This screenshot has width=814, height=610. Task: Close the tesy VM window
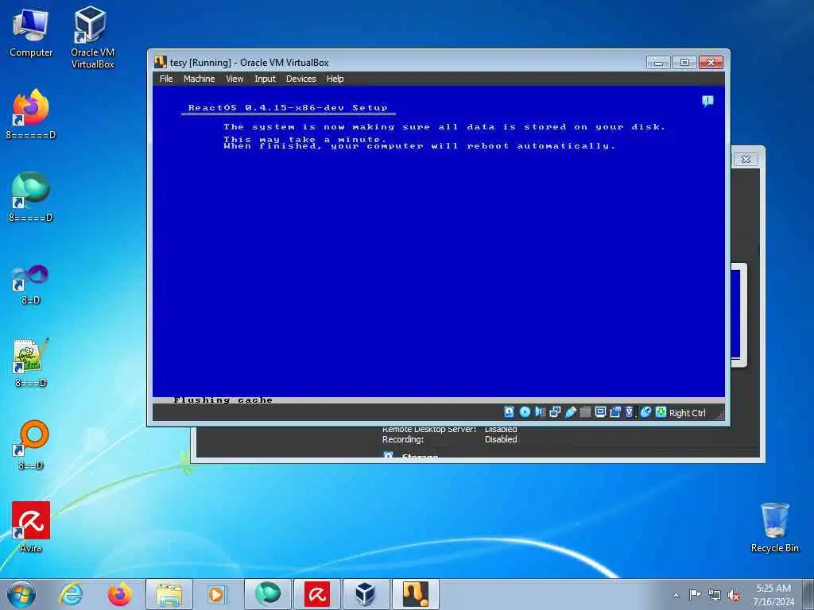coord(711,63)
